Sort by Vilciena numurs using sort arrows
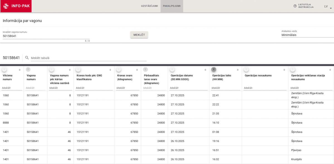This screenshot has width=334, height=164. pos(19,70)
